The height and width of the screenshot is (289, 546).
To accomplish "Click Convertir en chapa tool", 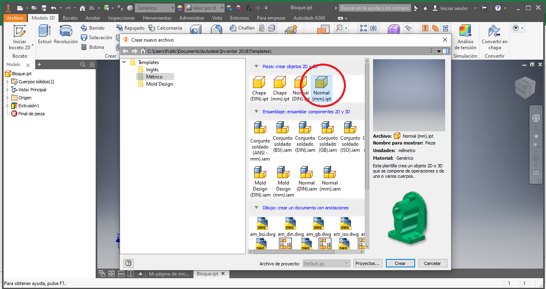I will [x=494, y=37].
